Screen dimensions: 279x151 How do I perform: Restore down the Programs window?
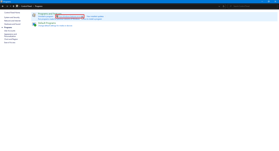point(269,2)
